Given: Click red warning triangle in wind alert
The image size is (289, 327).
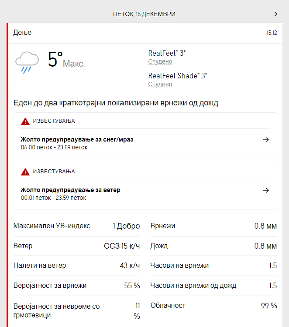Looking at the screenshot, I should coord(25,172).
